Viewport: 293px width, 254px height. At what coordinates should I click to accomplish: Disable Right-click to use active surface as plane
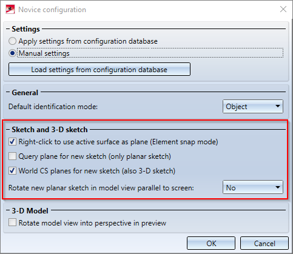pyautogui.click(x=12, y=142)
